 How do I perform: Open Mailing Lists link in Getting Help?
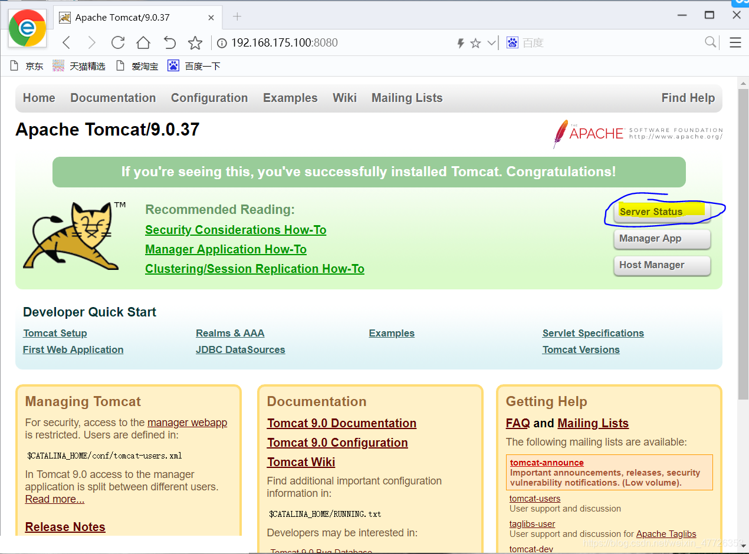tap(593, 423)
